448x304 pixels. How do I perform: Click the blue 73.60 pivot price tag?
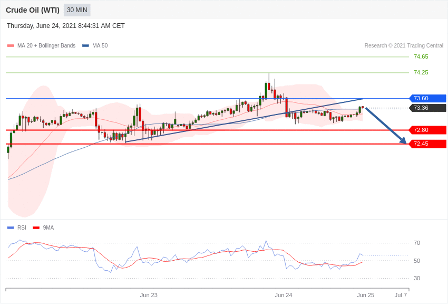click(x=428, y=98)
